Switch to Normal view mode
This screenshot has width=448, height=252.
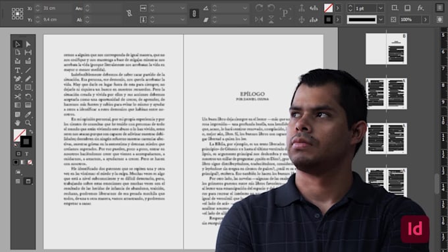click(x=18, y=181)
